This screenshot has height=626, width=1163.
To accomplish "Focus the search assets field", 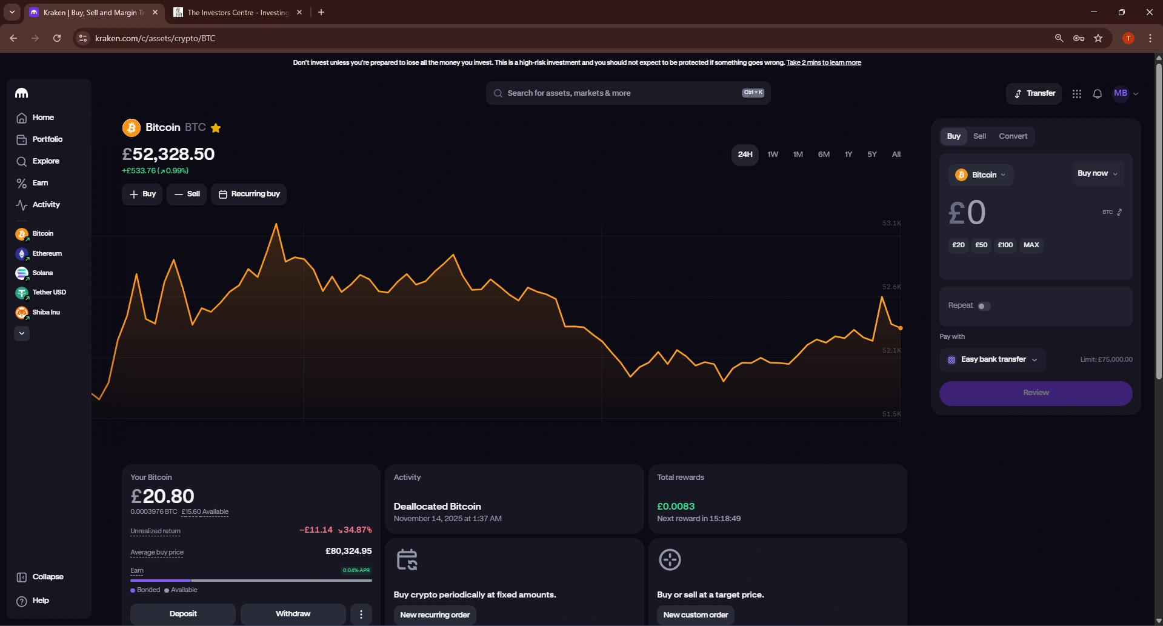I will point(628,93).
